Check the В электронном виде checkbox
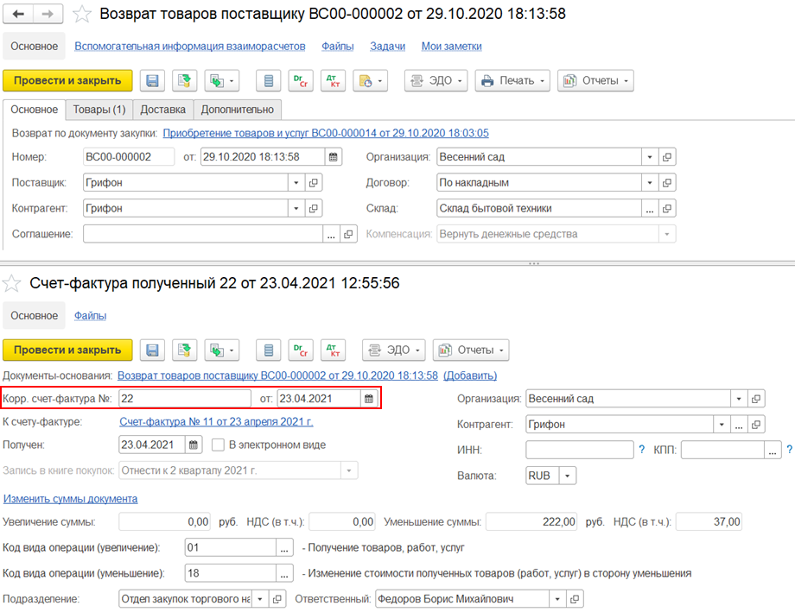The height and width of the screenshot is (612, 795). [218, 445]
